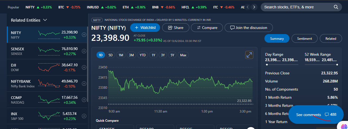Viewport: 348px width, 129px height.
Task: Click the main price 23,398.90
Action: 110,38
